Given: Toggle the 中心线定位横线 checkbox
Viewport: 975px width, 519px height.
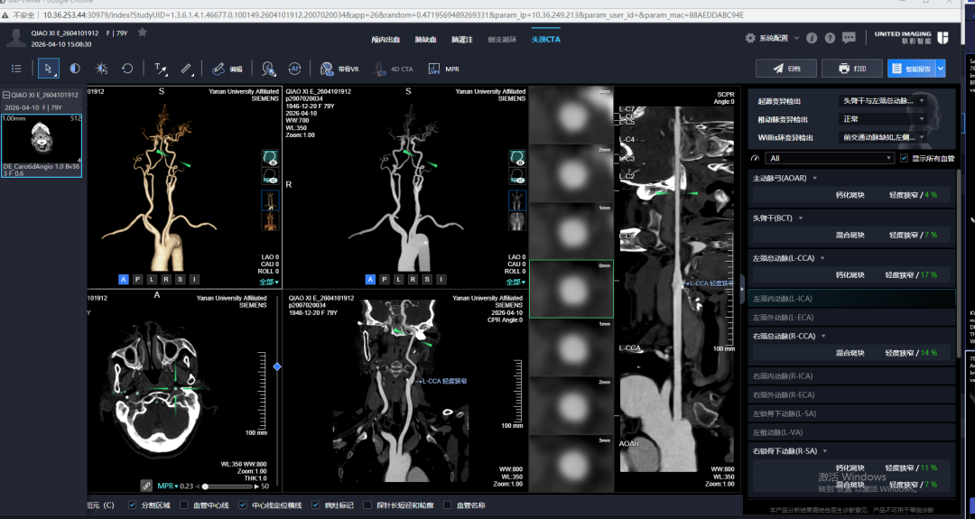Looking at the screenshot, I should pyautogui.click(x=243, y=505).
